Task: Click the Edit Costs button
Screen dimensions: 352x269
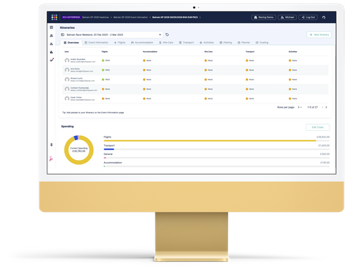Action: [x=318, y=127]
